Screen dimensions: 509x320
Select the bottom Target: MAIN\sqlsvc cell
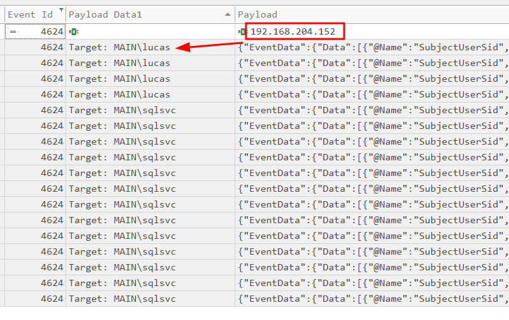[x=123, y=299]
